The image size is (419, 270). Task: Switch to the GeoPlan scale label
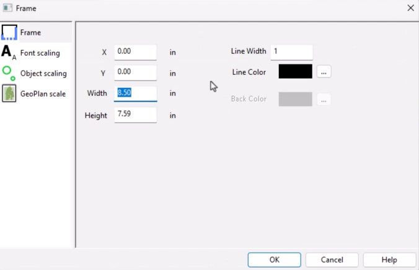point(43,94)
